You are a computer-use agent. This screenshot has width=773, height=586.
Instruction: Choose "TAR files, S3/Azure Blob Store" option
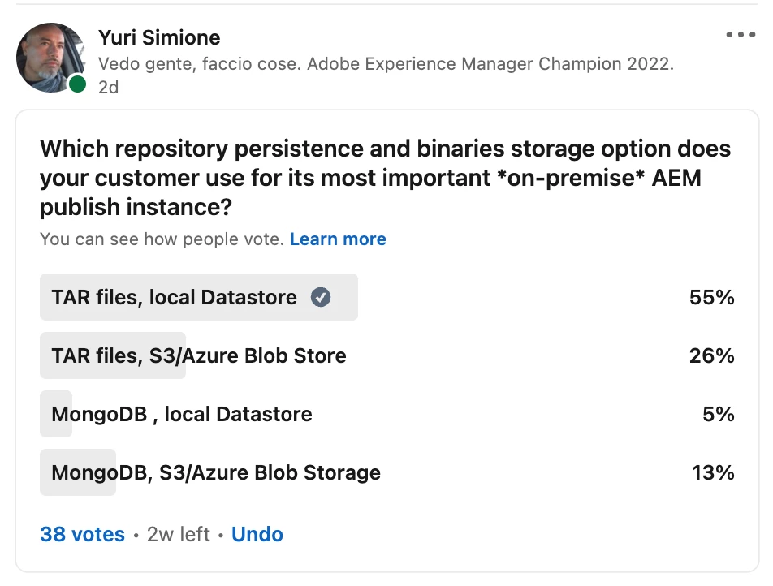click(199, 356)
